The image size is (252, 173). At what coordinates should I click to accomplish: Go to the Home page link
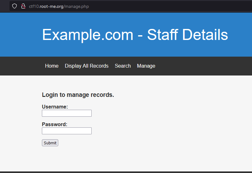(52, 66)
